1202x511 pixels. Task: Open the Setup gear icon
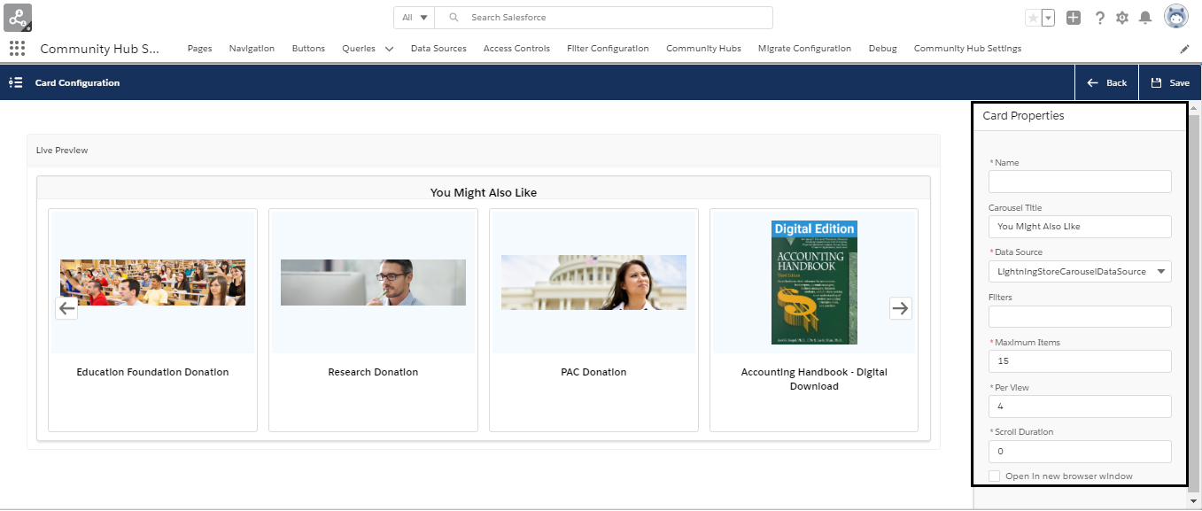point(1122,18)
